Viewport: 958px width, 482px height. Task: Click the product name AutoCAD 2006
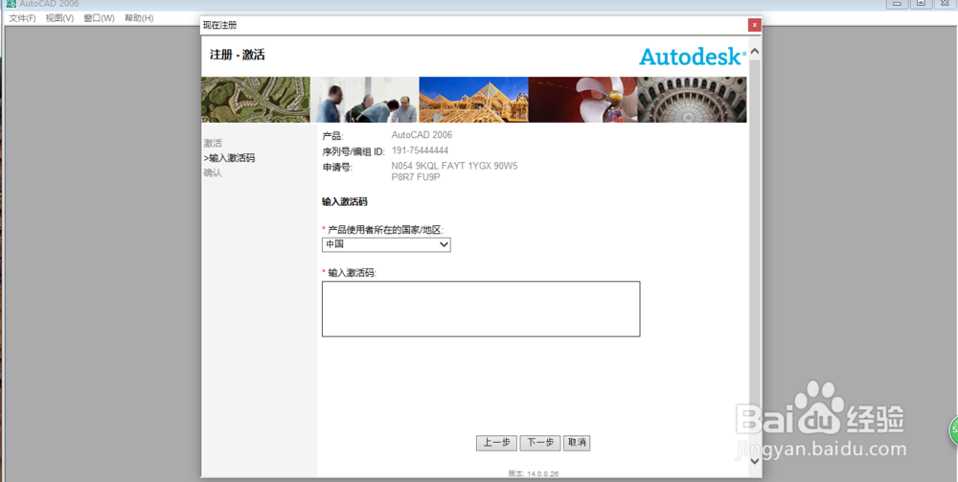tap(422, 135)
